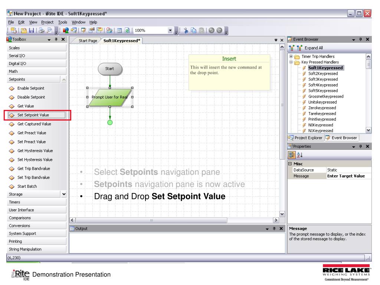380x285 pixels.
Task: Click the Toolbox shapes icon in the toolbar
Action: pyautogui.click(x=66, y=30)
